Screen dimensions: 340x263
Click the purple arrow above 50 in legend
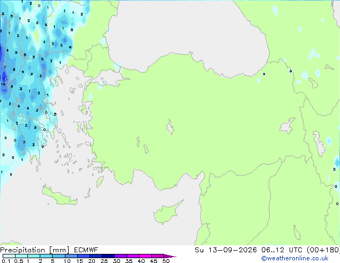(x=170, y=256)
